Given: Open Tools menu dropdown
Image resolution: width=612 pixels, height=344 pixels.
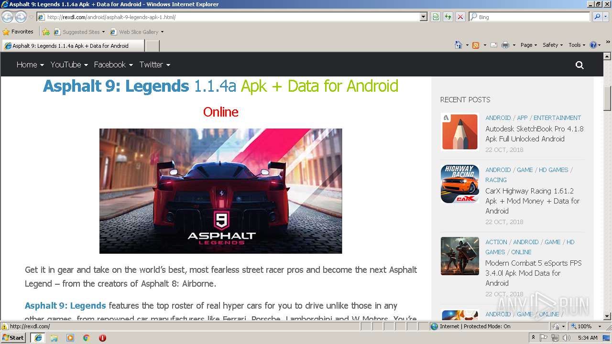Looking at the screenshot, I should pos(577,45).
